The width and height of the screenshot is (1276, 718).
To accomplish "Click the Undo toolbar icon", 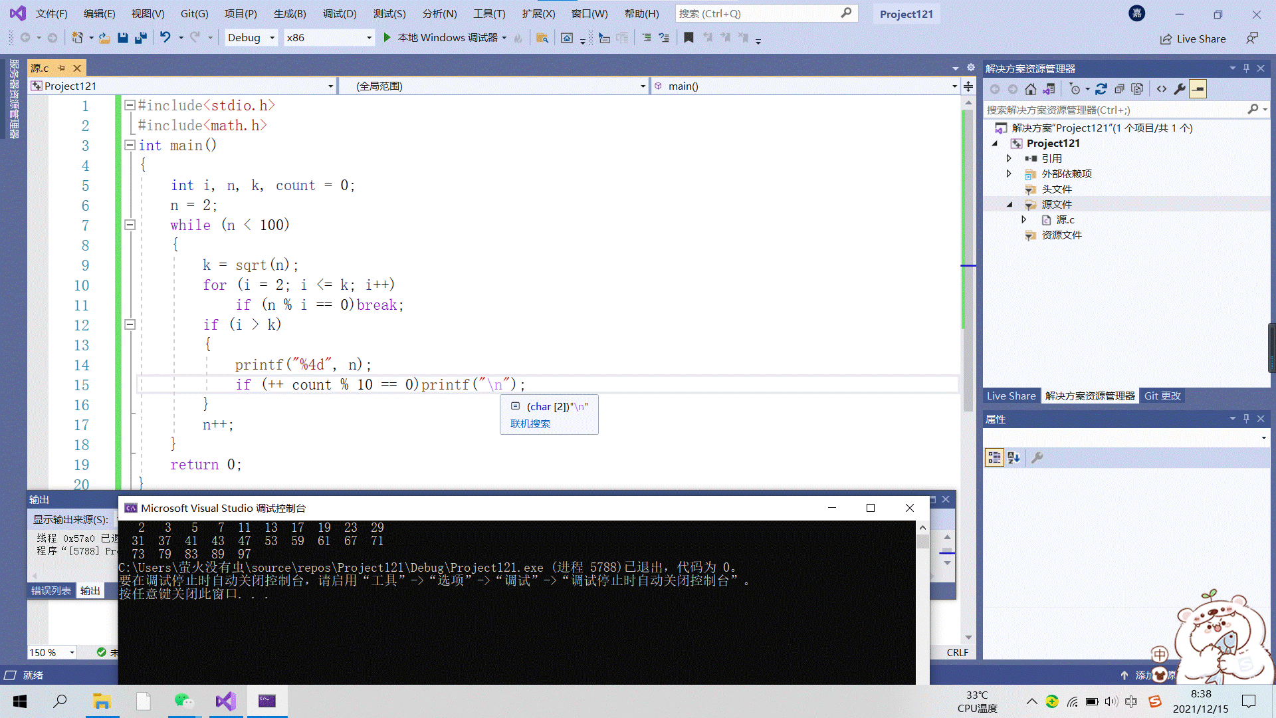I will [165, 38].
